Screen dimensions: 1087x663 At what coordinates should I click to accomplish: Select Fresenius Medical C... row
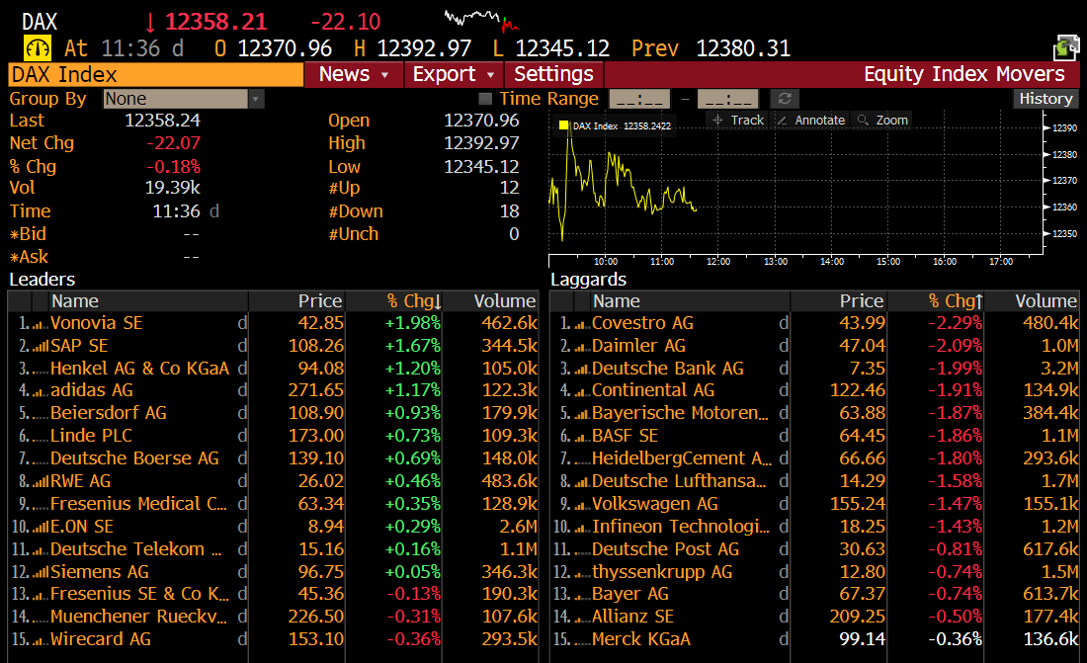click(x=273, y=504)
